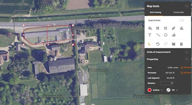
Task: Add label for the Area value
Action: click(186, 67)
